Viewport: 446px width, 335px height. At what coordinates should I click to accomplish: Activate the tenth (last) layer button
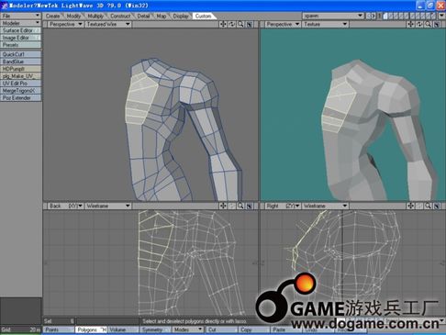click(433, 16)
